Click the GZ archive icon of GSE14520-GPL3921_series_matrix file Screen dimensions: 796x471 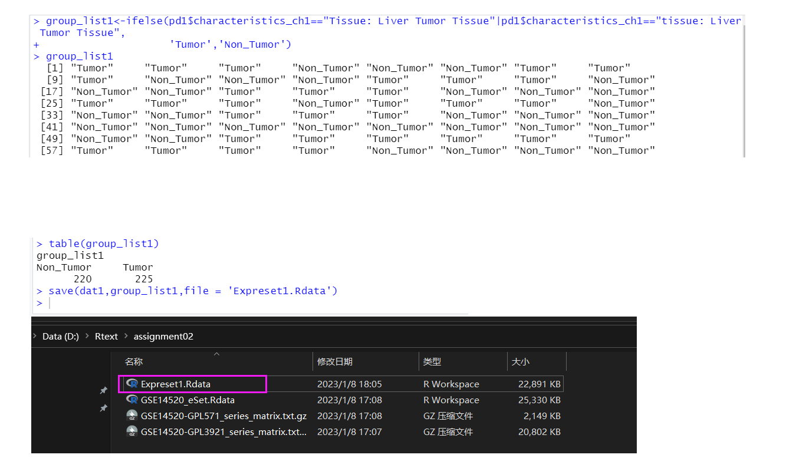[x=132, y=432]
